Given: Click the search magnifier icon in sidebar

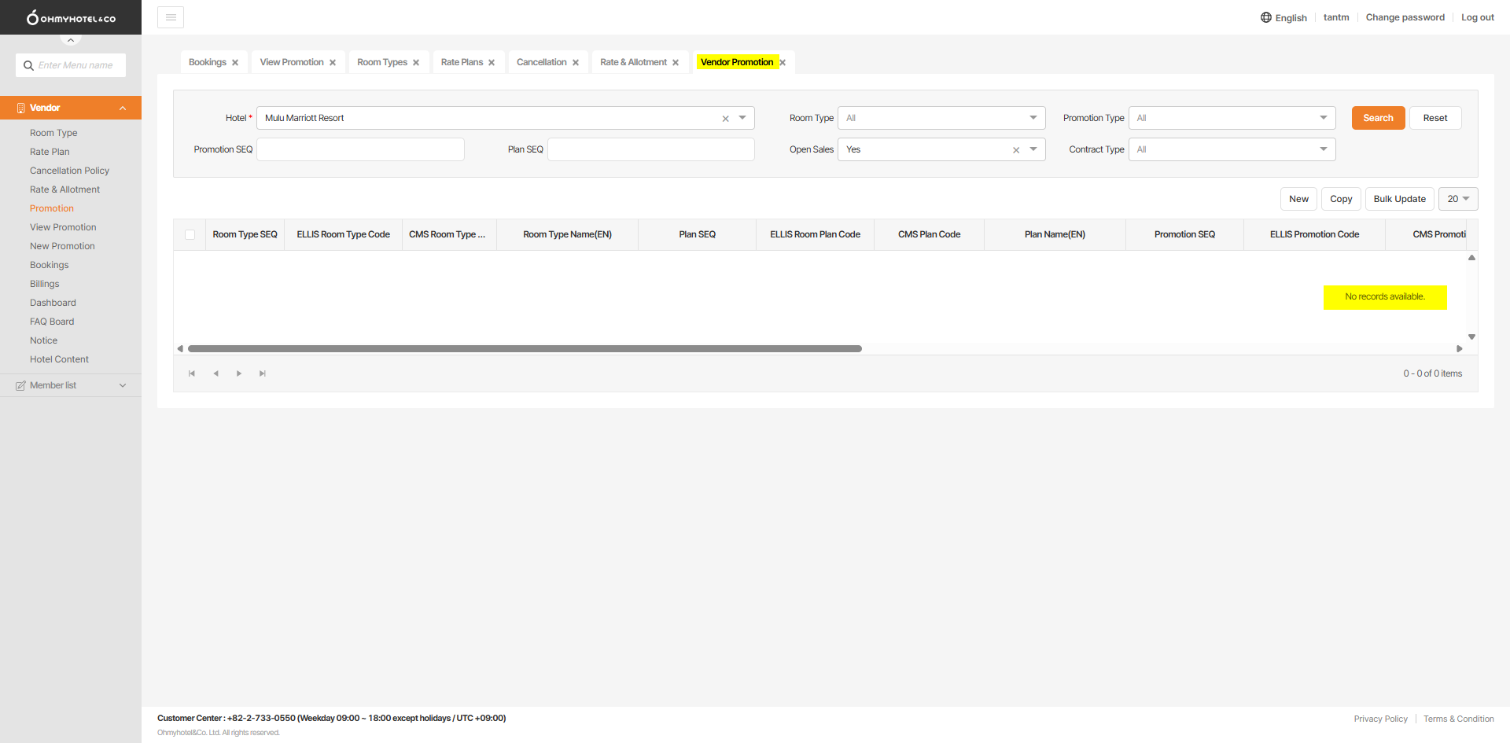Looking at the screenshot, I should click(x=28, y=65).
